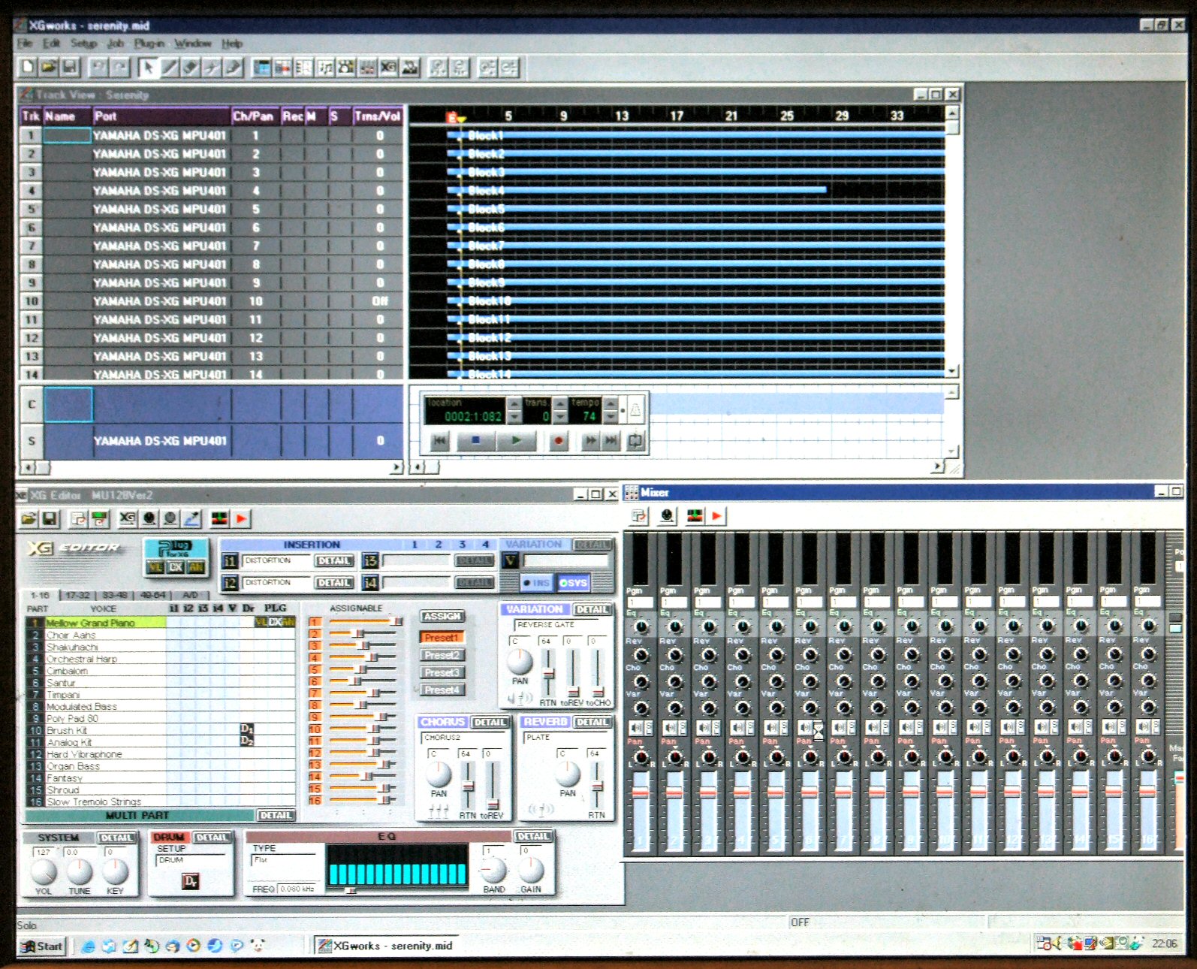Click the V variation icon

tap(511, 560)
